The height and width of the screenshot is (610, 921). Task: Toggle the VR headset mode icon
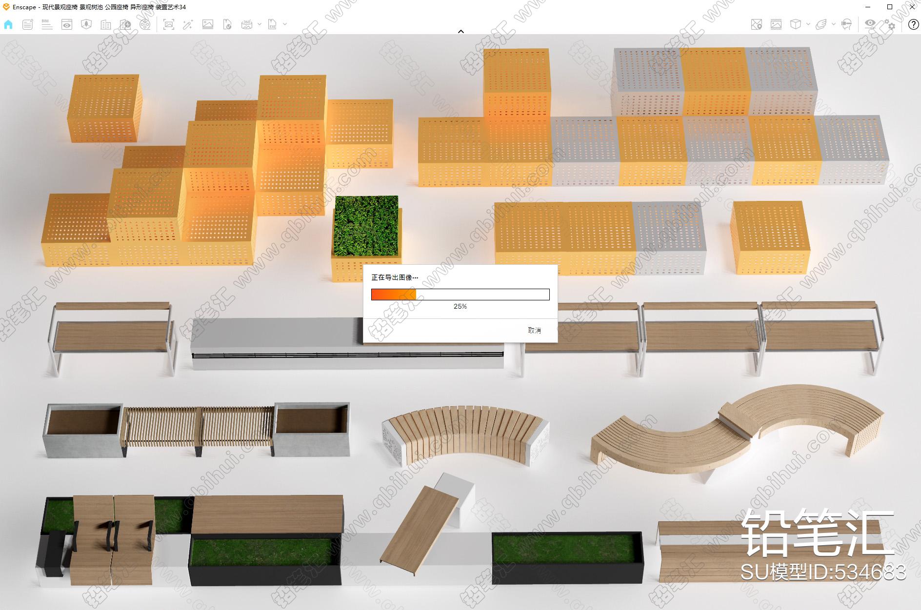[x=847, y=24]
